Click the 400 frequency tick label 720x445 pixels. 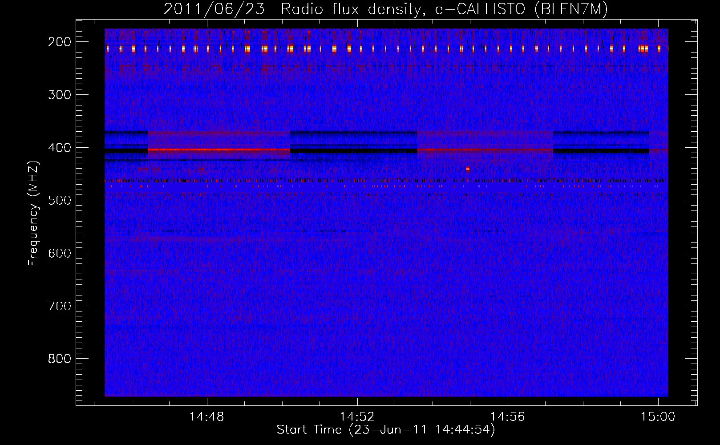tap(59, 147)
